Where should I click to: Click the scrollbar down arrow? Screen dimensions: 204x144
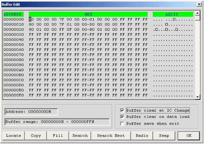[x=198, y=97]
